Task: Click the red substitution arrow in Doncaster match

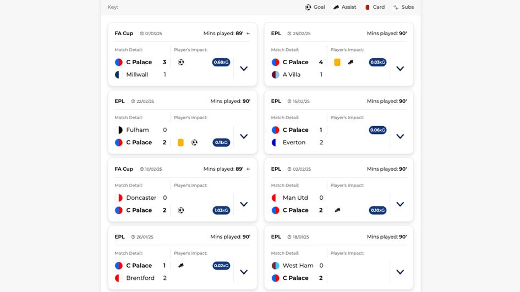Action: click(248, 169)
